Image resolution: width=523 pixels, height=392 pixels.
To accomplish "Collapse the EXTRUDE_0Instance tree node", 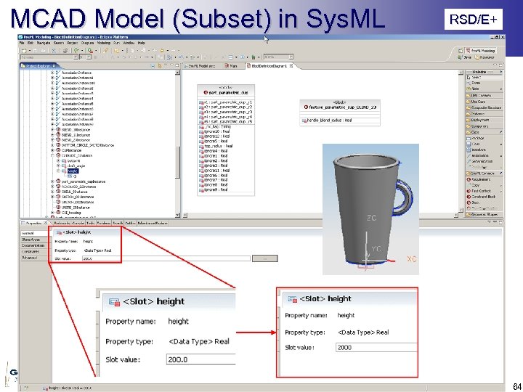I will pos(52,155).
